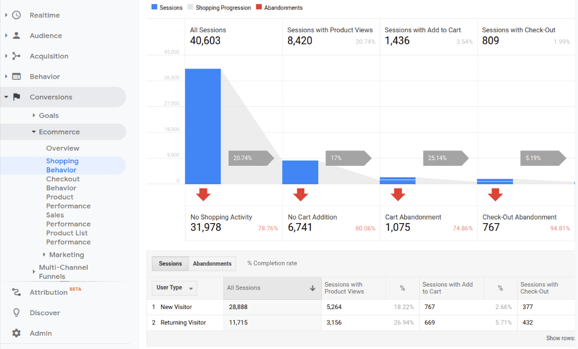578x349 pixels.
Task: Sort by All Sessions column header
Action: point(271,288)
